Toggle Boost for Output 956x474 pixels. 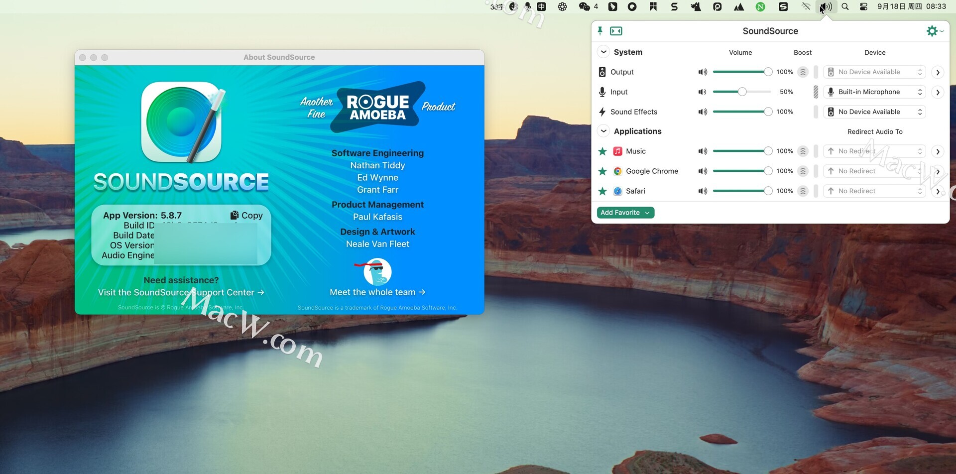(803, 72)
